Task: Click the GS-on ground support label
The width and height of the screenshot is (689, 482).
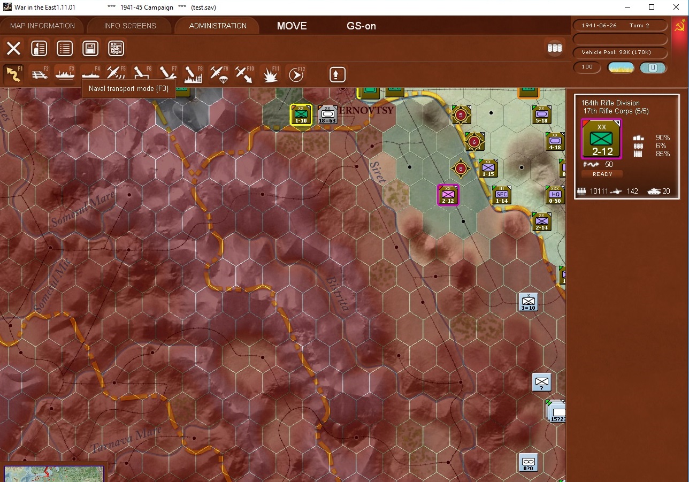Action: point(362,26)
